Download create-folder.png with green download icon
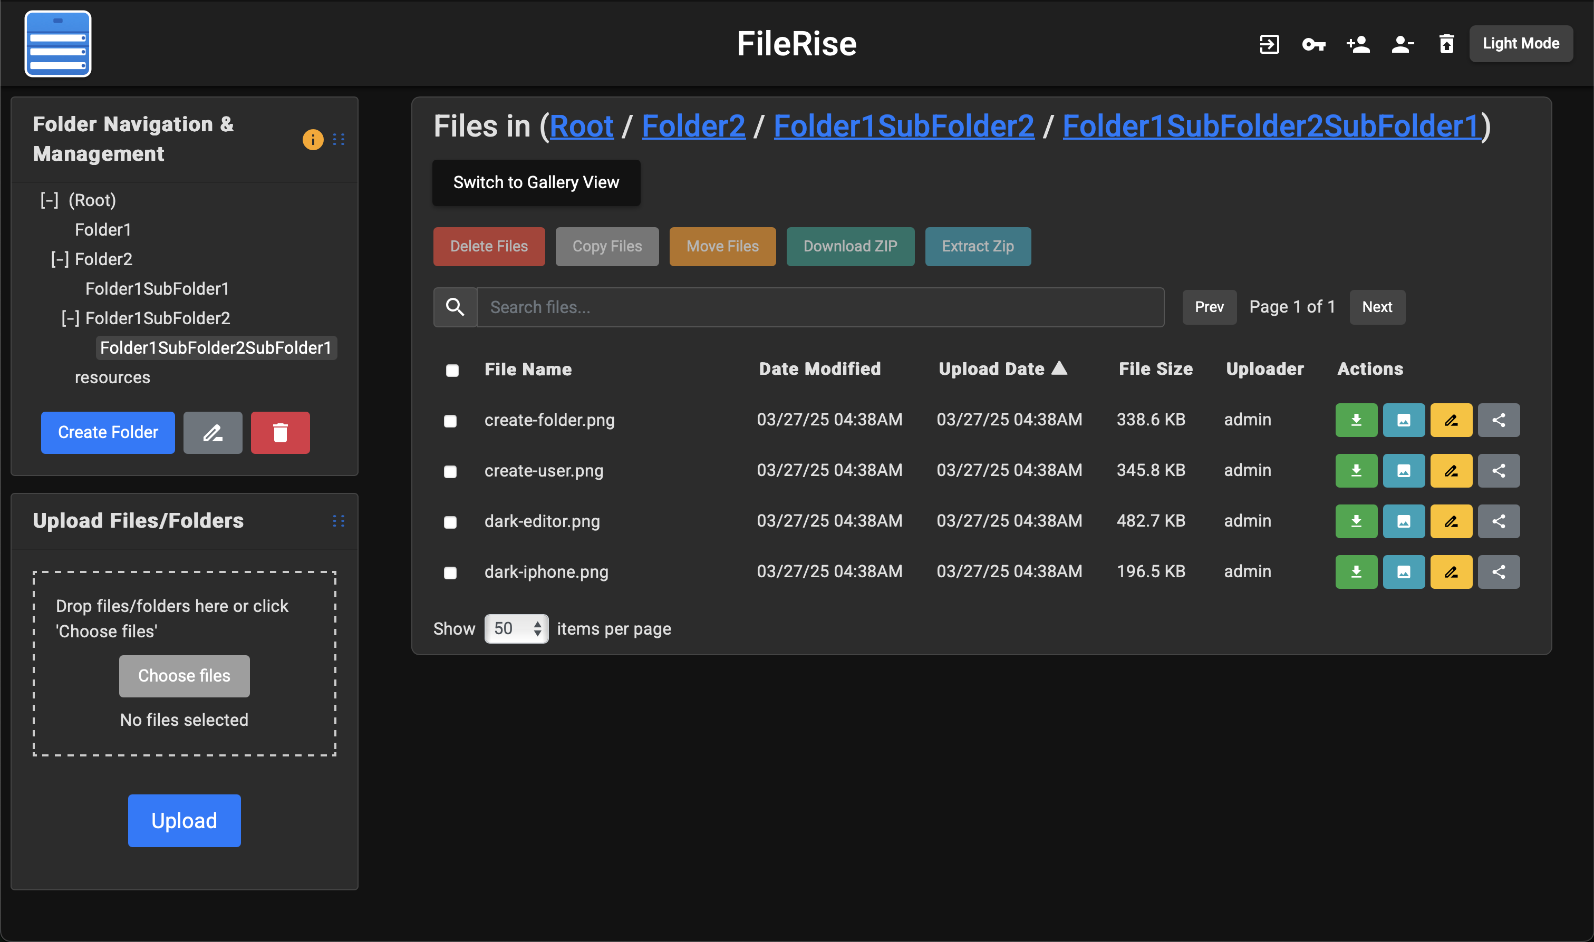 1356,420
